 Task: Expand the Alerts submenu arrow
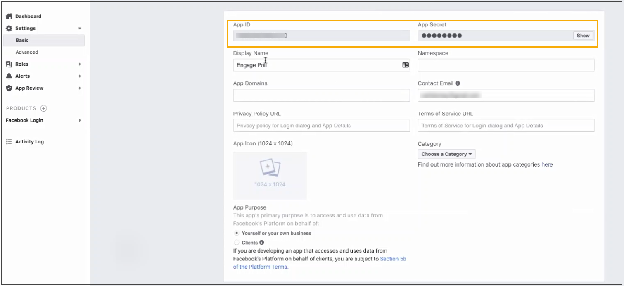coord(80,76)
